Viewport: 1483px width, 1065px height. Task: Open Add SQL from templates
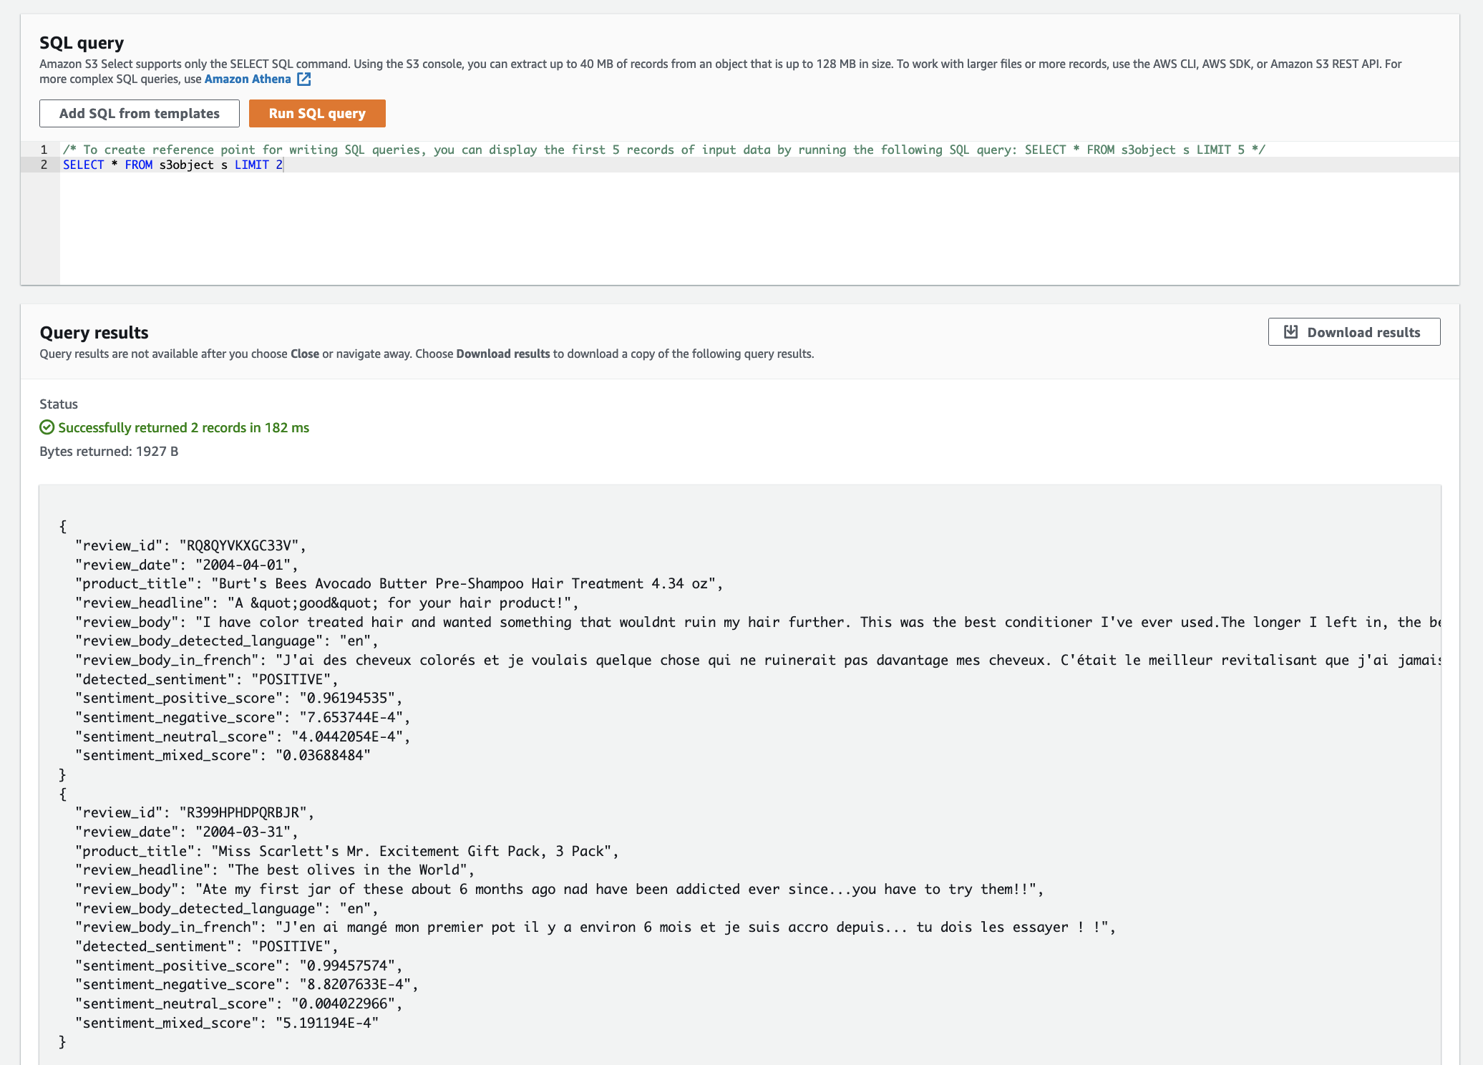tap(140, 114)
